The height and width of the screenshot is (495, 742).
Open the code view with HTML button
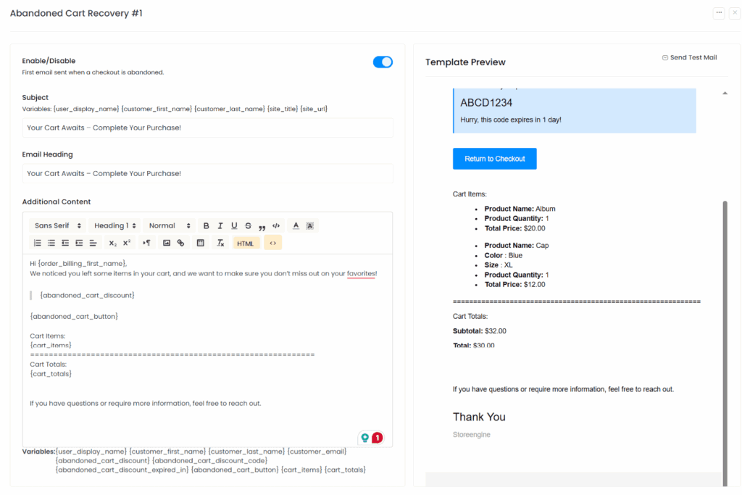point(246,243)
